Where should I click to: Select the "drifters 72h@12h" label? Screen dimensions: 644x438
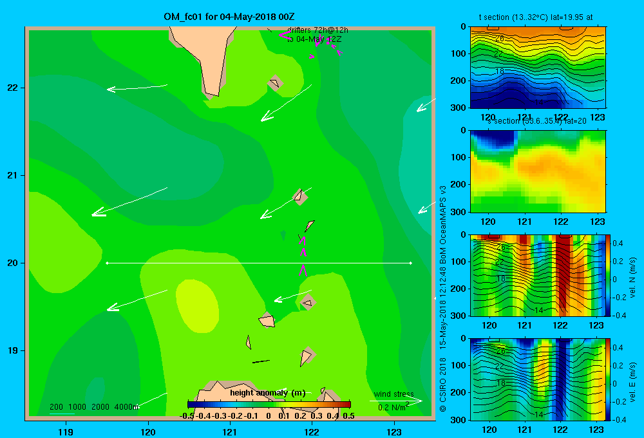pyautogui.click(x=317, y=30)
